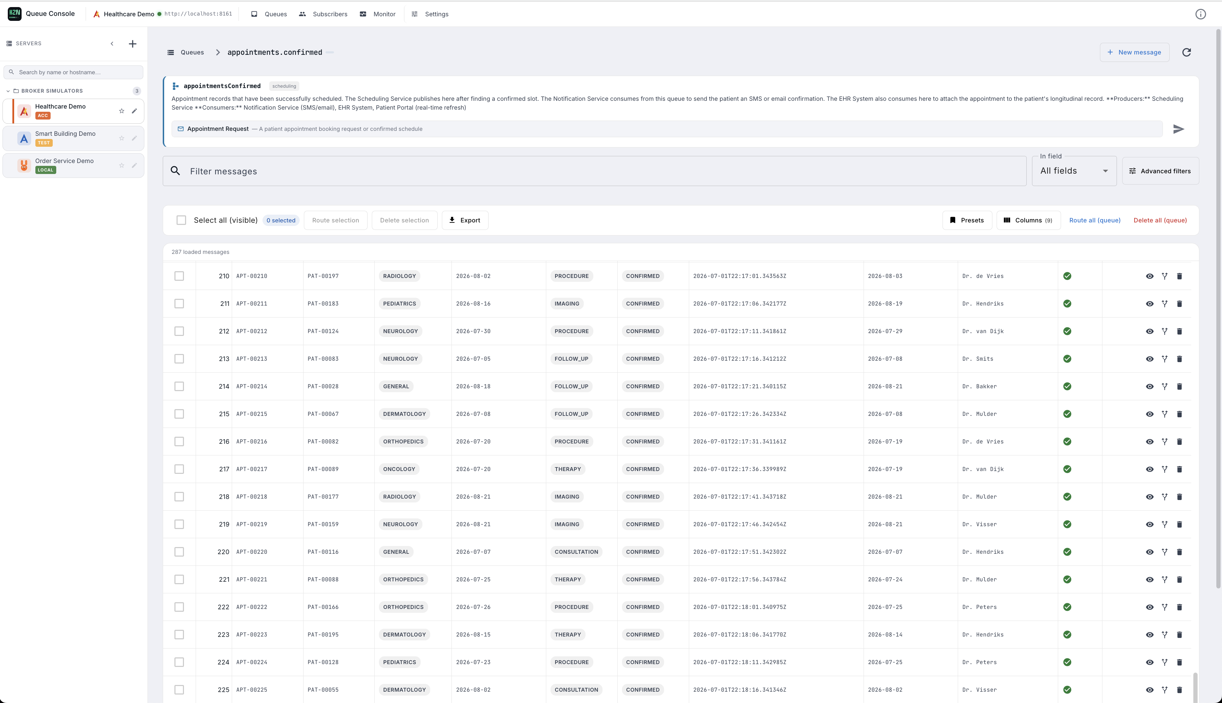
Task: Click the send arrow for Appointment Request
Action: 1178,129
